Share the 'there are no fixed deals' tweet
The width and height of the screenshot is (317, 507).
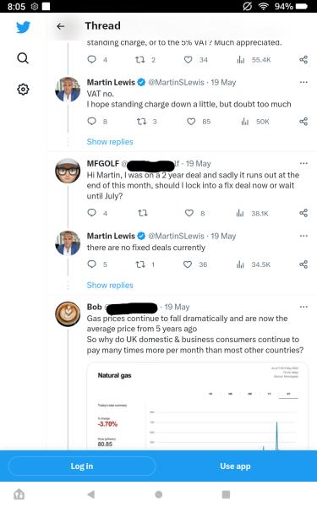[x=303, y=264]
